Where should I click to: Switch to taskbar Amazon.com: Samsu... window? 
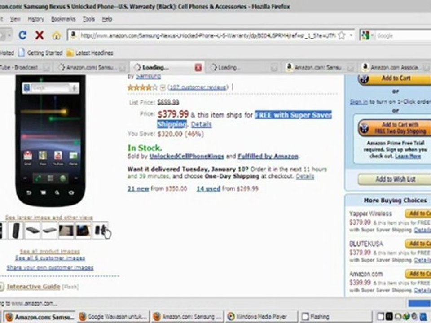(x=40, y=317)
